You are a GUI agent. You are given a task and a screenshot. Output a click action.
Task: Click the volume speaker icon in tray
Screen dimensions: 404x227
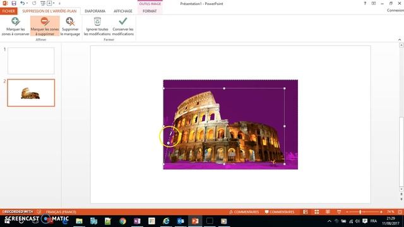point(358,221)
